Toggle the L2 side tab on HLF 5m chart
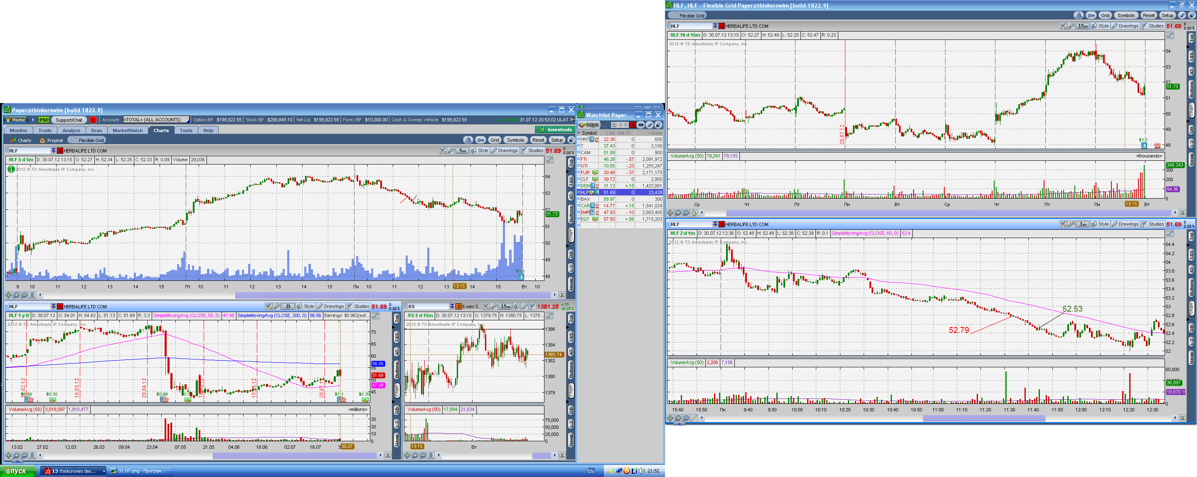This screenshot has width=1197, height=477. point(571,268)
